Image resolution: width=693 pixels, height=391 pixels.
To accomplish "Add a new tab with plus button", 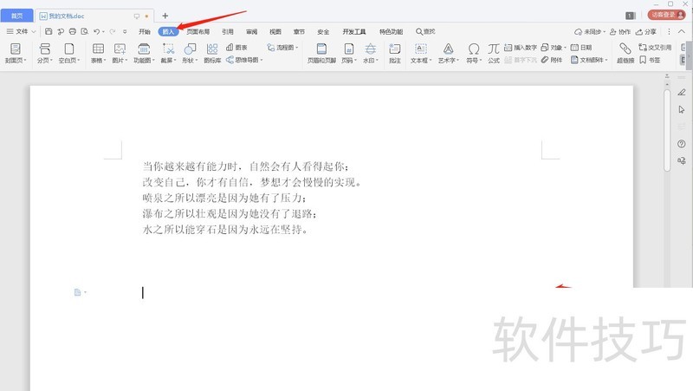I will coord(165,16).
